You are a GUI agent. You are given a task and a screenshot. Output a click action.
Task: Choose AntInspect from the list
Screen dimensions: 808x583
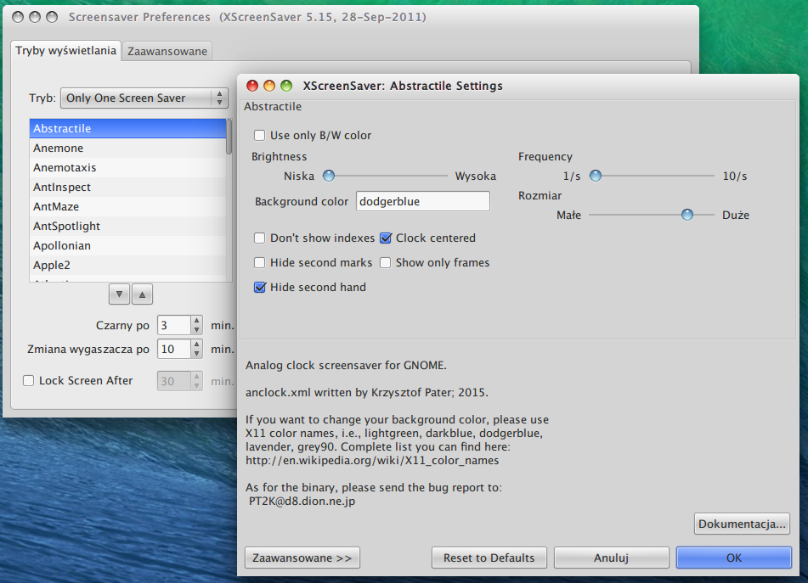click(127, 188)
